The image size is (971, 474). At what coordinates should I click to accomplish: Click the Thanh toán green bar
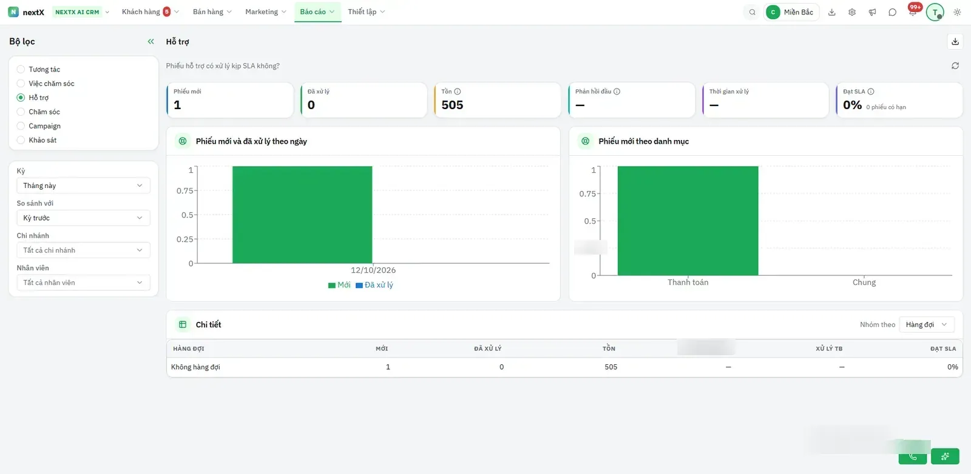click(688, 221)
